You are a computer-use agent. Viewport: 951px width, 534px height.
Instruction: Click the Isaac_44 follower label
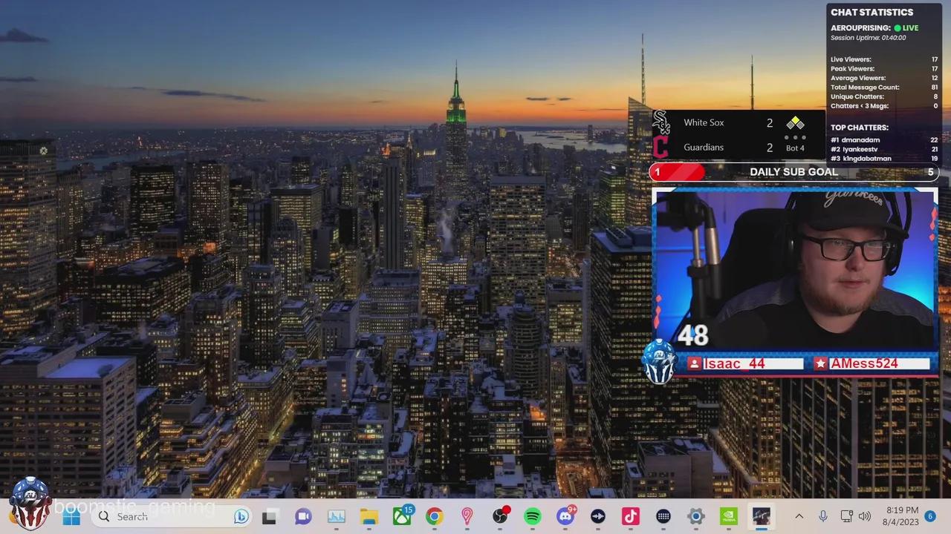pos(744,363)
